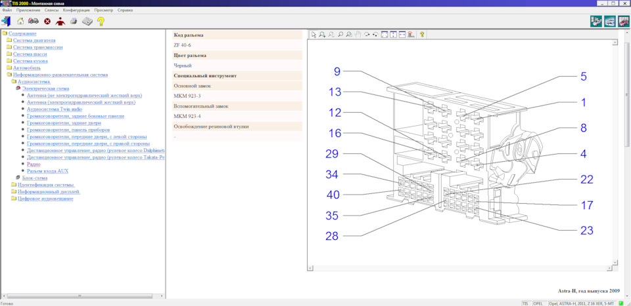Fit the diagram to width
The image size is (631, 306).
coord(402,35)
